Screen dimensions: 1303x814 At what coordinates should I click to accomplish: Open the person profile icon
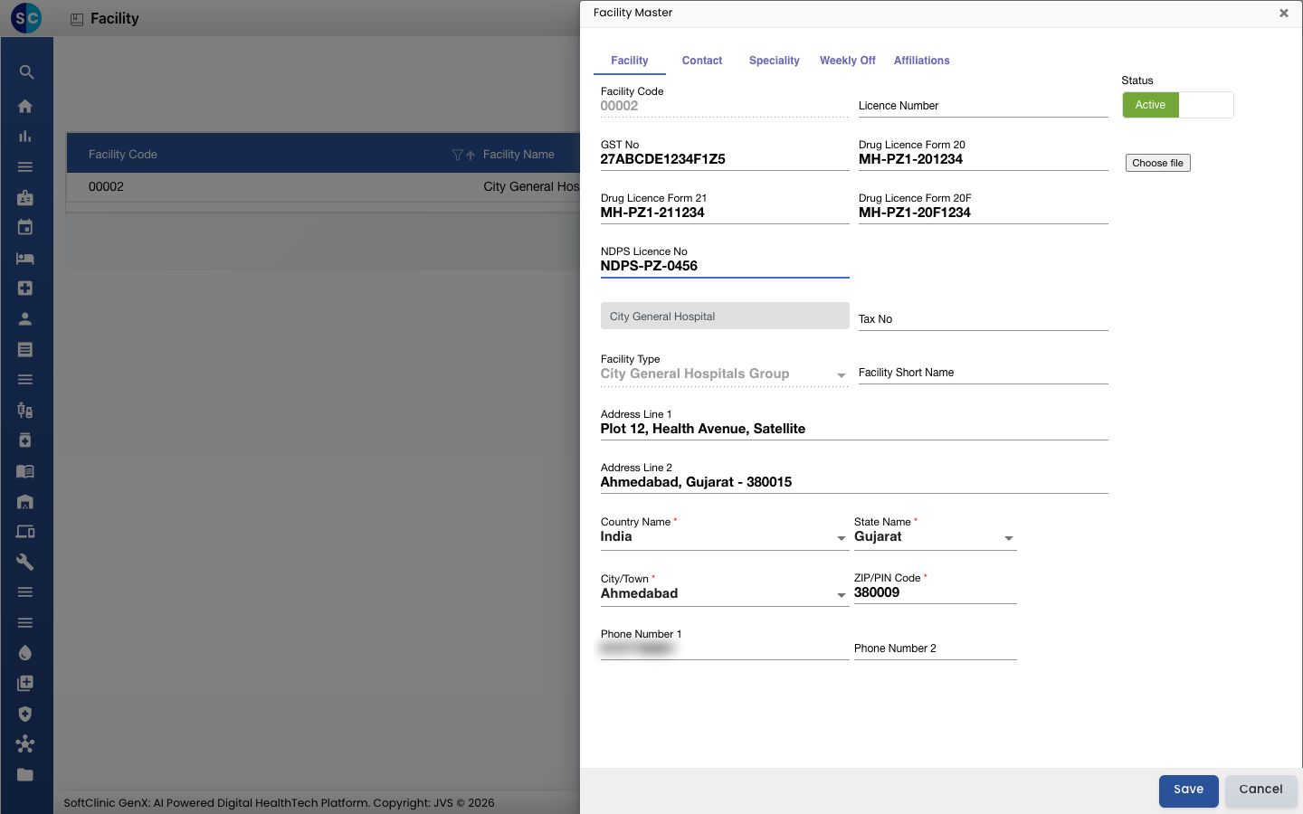pyautogui.click(x=25, y=318)
